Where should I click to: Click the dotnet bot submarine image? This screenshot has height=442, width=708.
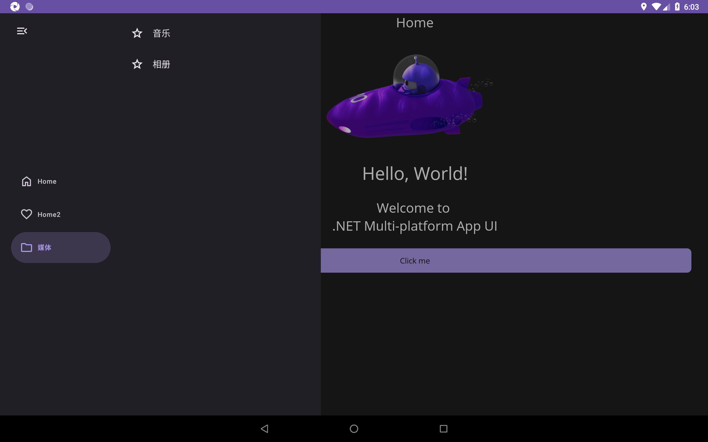[410, 96]
